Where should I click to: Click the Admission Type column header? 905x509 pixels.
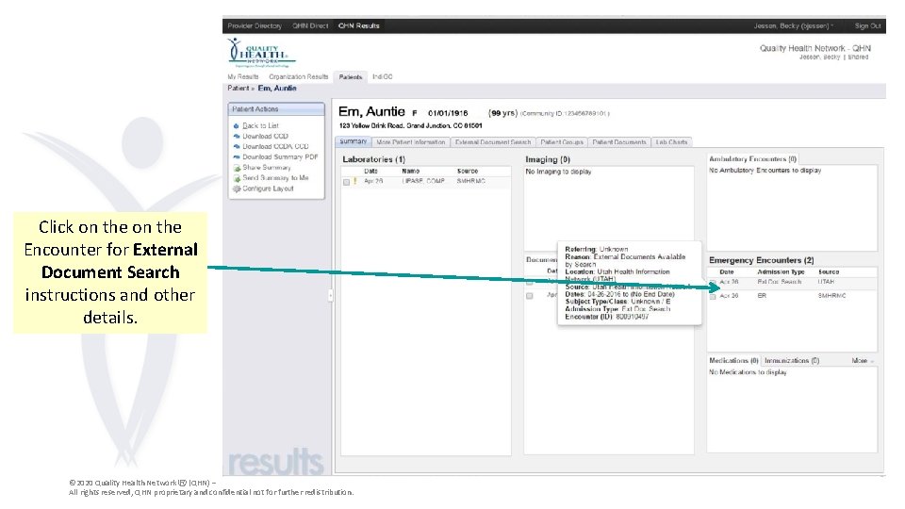781,271
